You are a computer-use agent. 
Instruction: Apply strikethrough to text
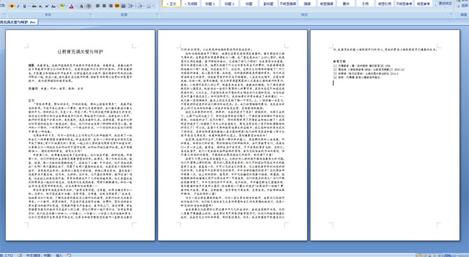point(34,6)
